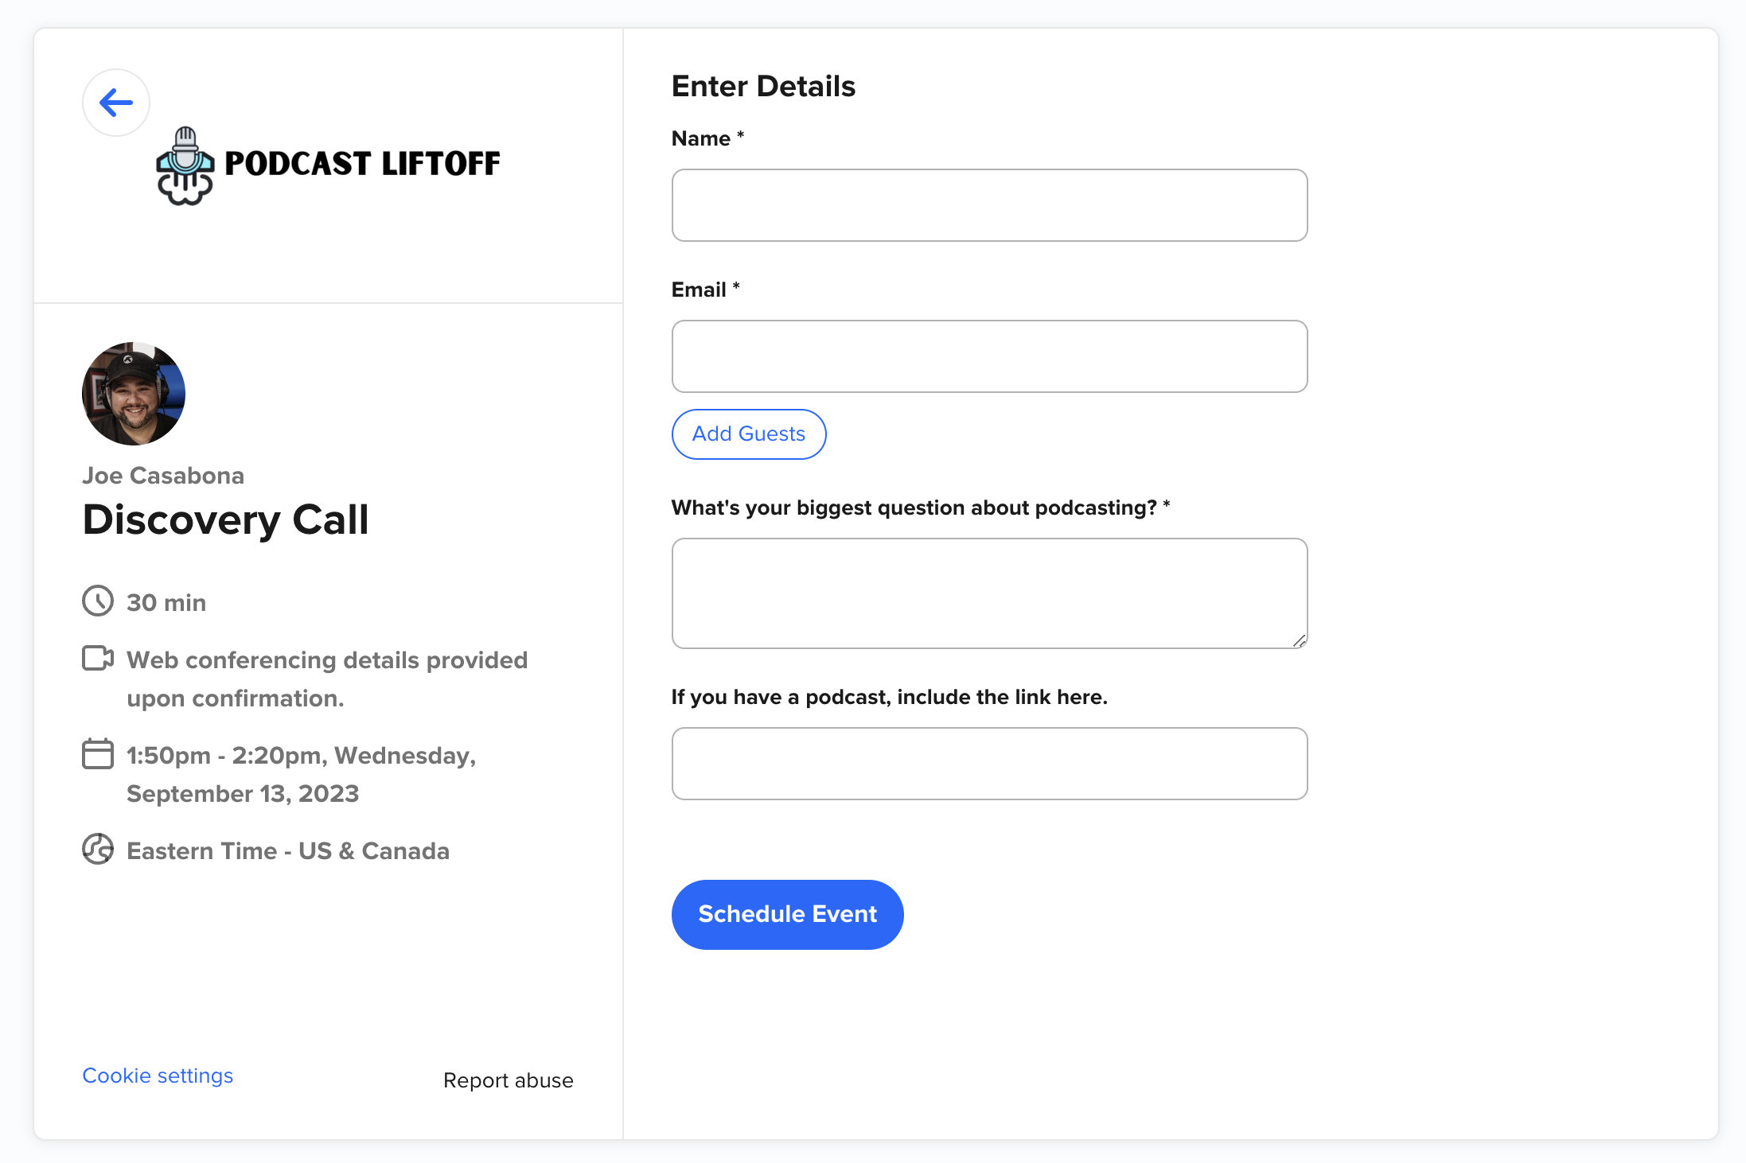1746x1163 pixels.
Task: Click the calendar icon beside the date
Action: pos(98,754)
